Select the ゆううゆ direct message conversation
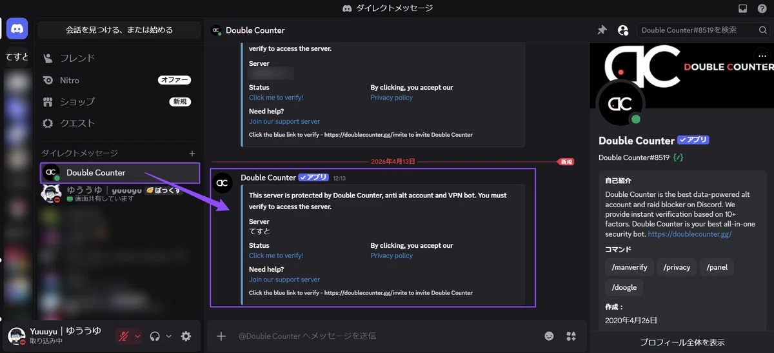The width and height of the screenshot is (774, 353). coord(119,194)
